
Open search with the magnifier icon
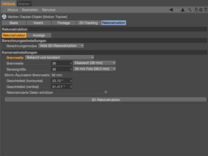190,10
